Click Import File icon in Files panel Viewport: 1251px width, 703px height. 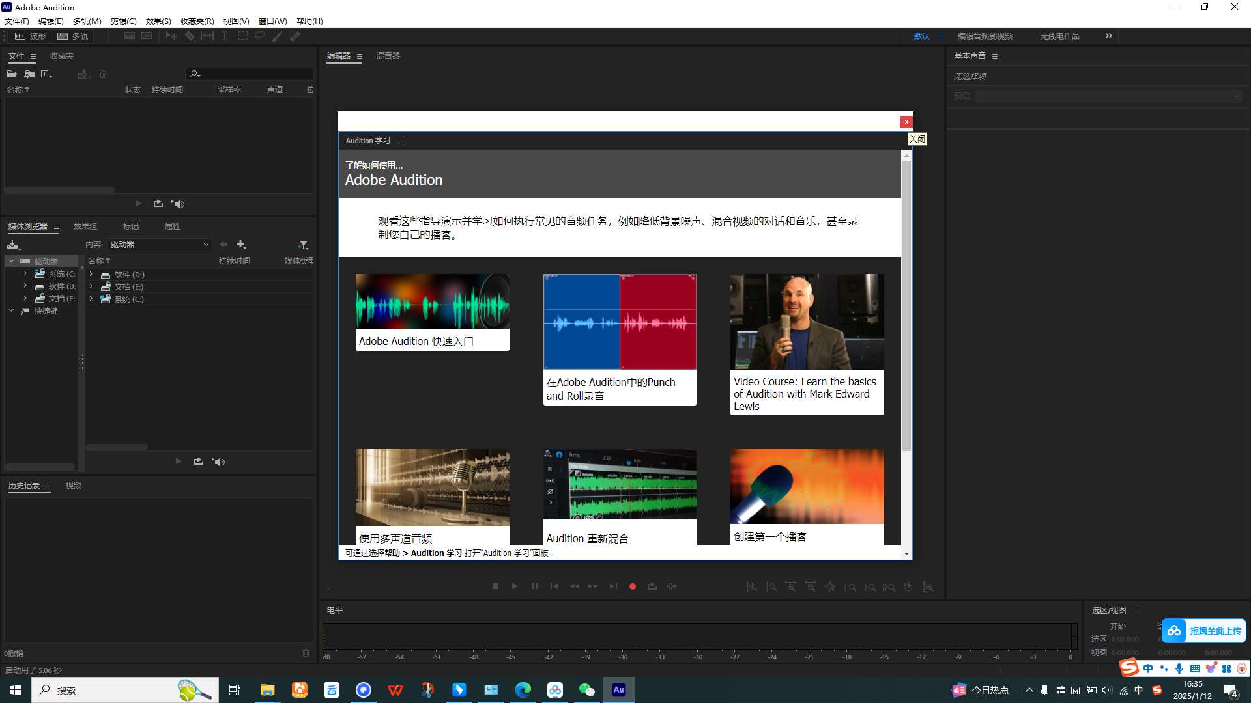tap(29, 74)
